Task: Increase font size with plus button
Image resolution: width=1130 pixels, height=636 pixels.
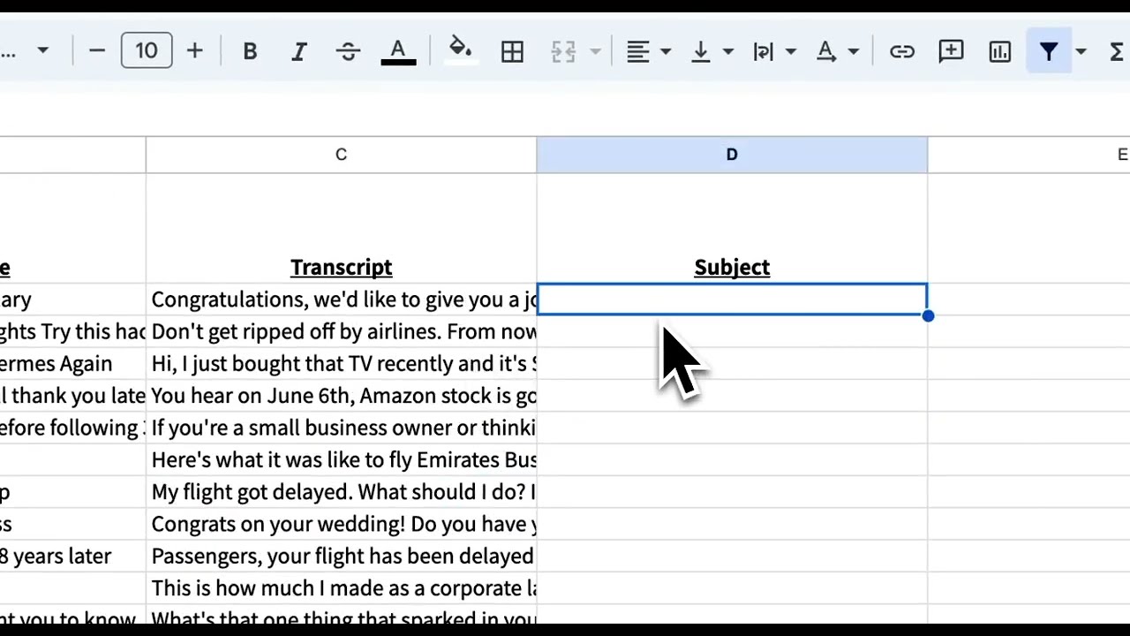Action: tap(194, 51)
